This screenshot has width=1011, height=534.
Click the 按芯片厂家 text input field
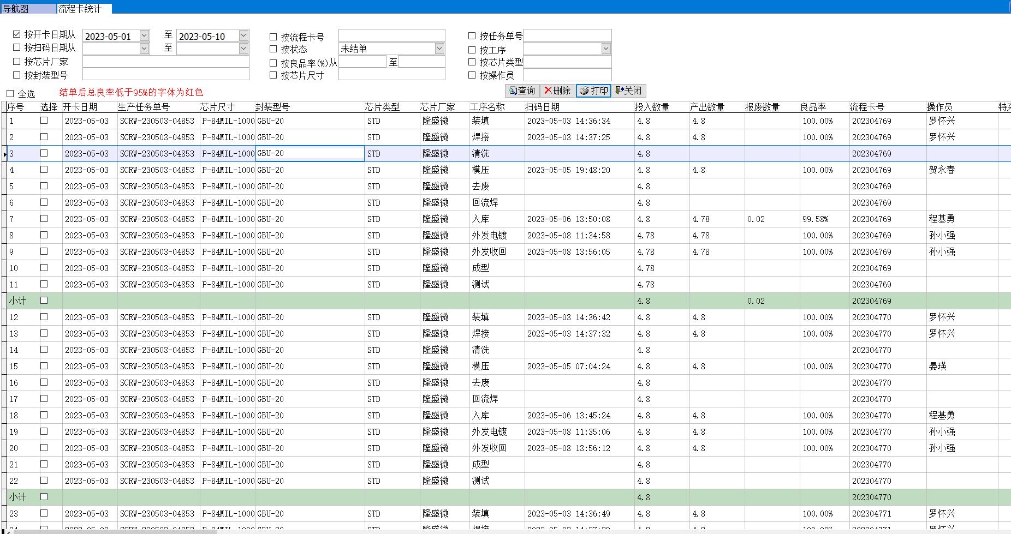(165, 62)
